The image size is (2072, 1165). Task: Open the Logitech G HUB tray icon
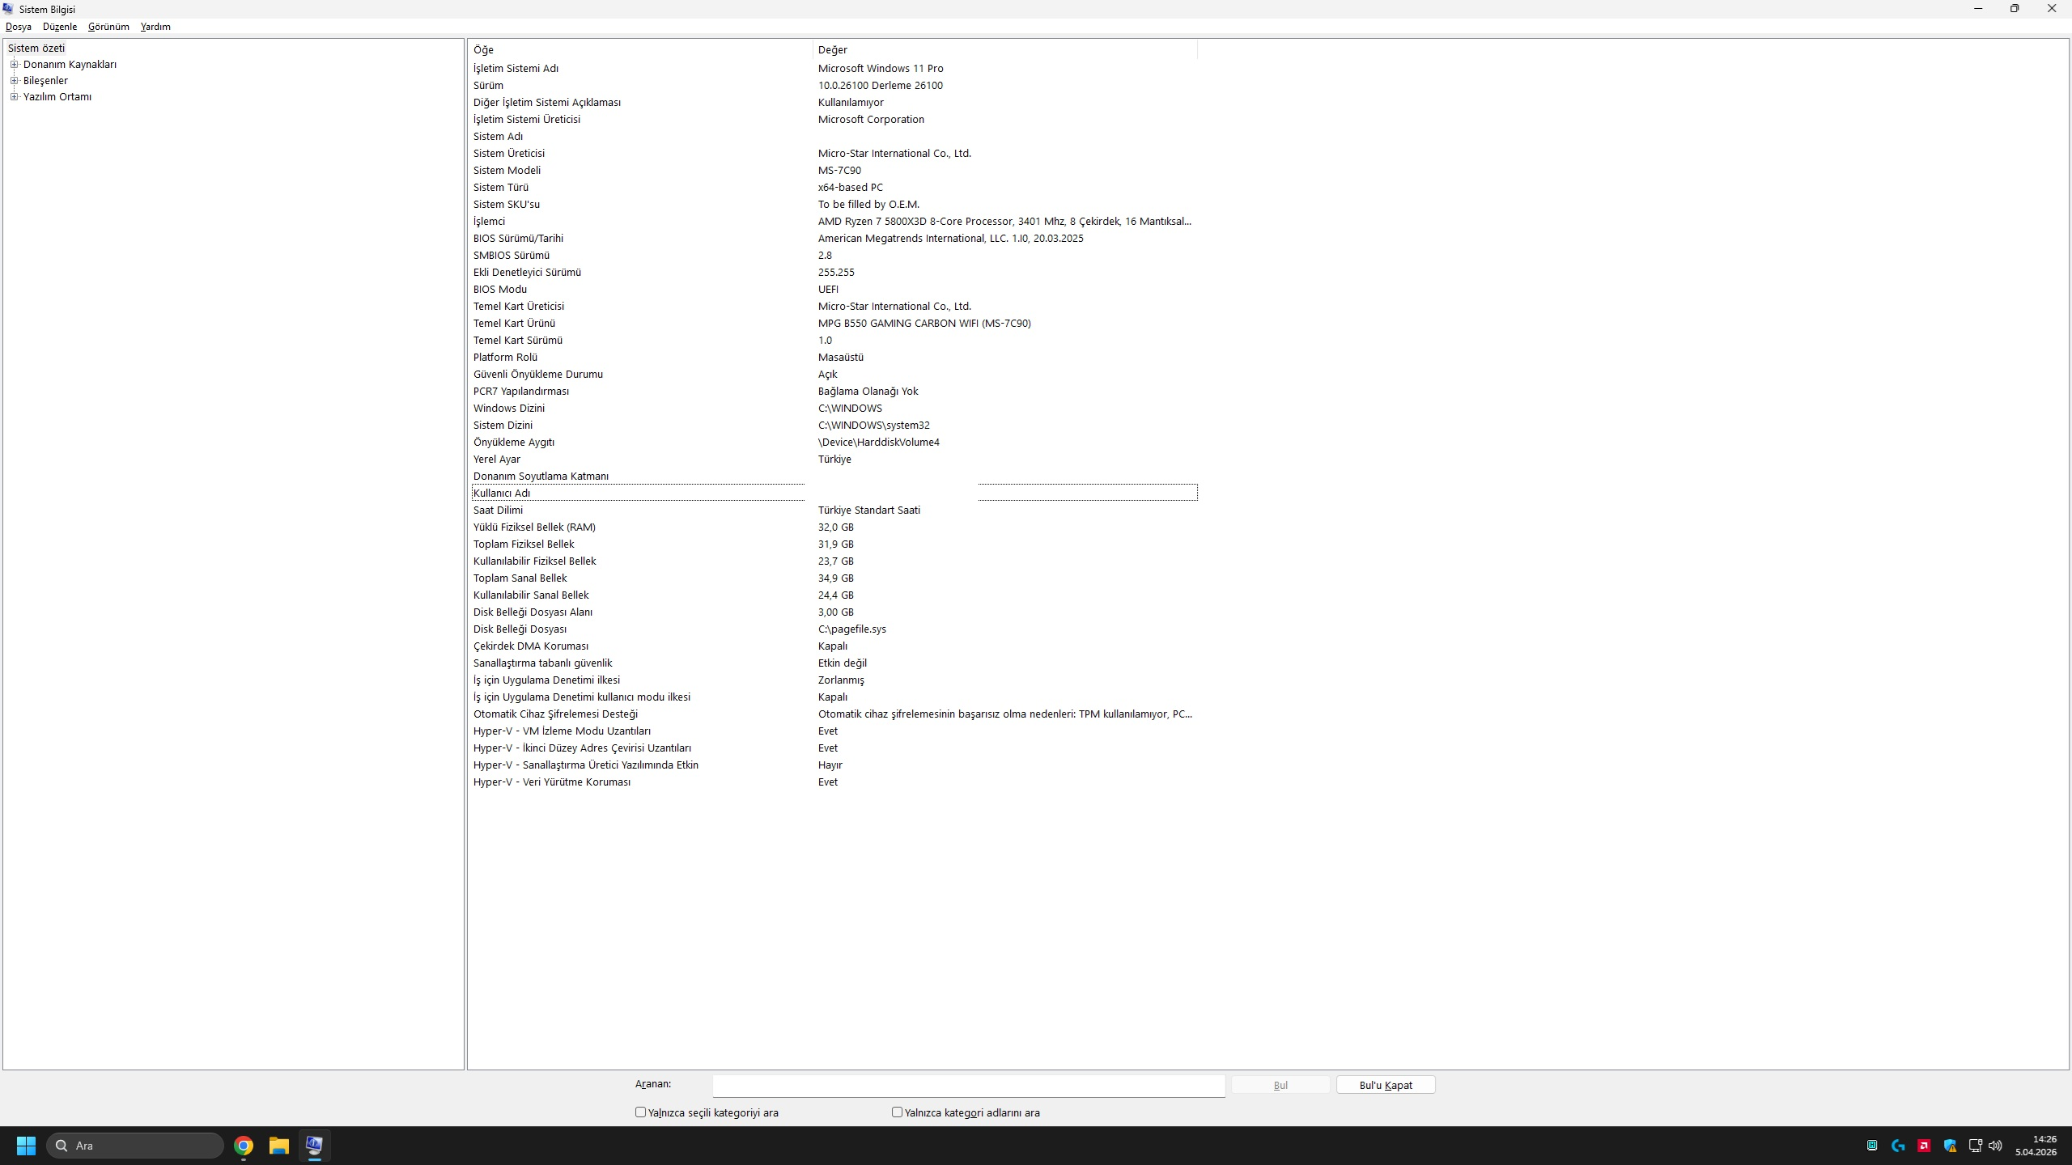1898,1146
